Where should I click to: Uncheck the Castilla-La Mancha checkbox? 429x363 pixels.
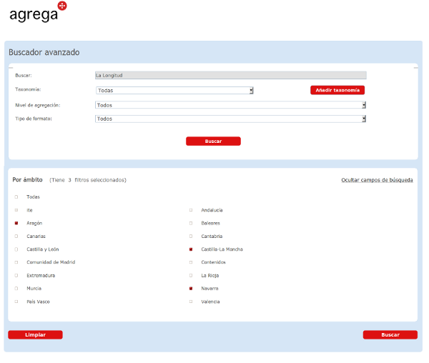(191, 249)
